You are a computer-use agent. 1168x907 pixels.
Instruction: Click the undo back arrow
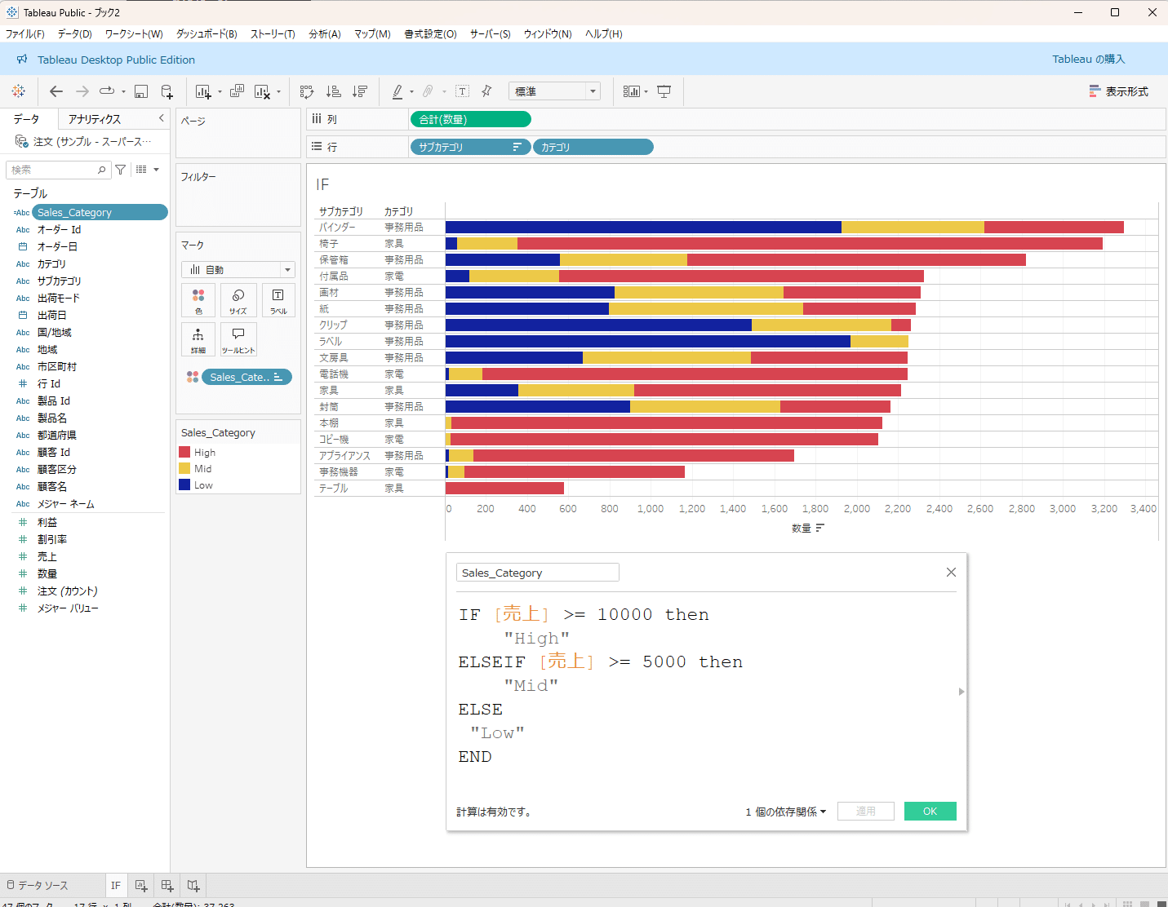pos(56,91)
